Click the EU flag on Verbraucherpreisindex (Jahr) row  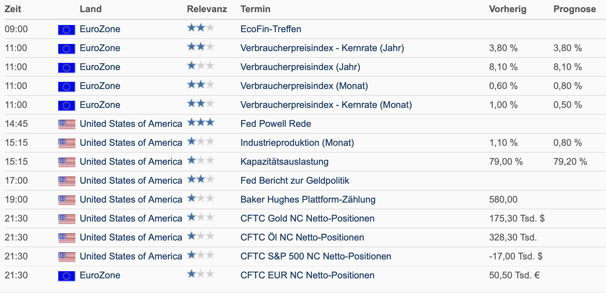click(66, 68)
